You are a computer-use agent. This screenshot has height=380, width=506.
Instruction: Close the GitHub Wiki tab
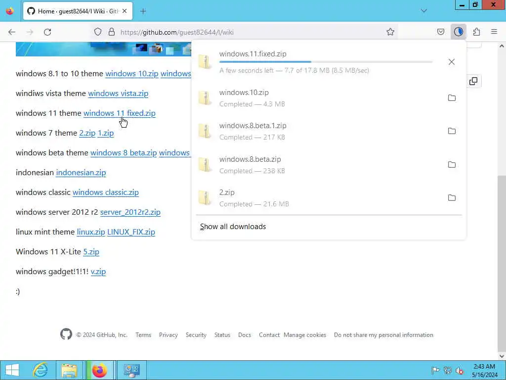(x=125, y=11)
